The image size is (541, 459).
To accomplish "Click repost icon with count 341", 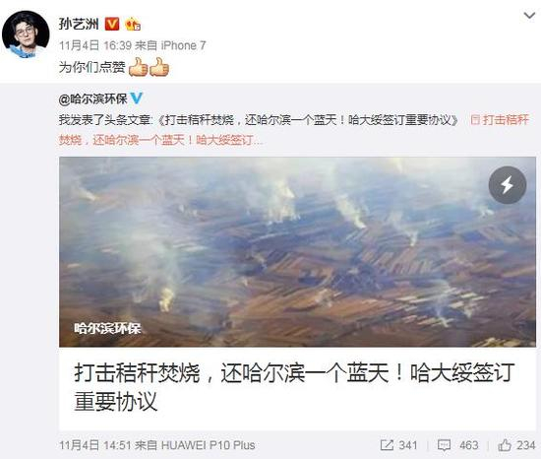I will (398, 445).
